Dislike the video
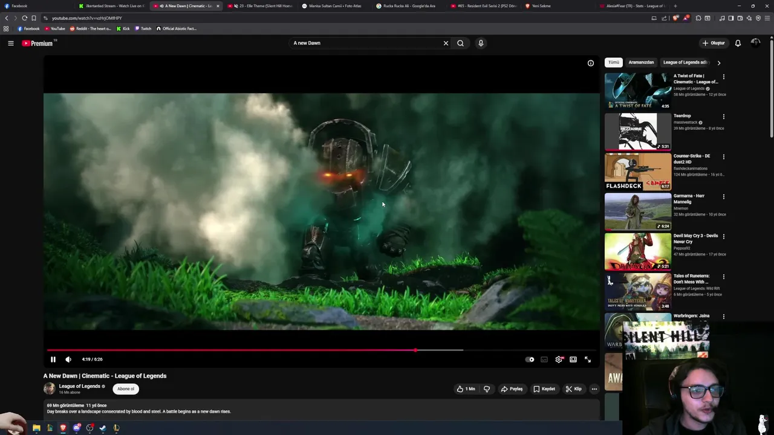Viewport: 774px width, 435px height. pos(487,389)
